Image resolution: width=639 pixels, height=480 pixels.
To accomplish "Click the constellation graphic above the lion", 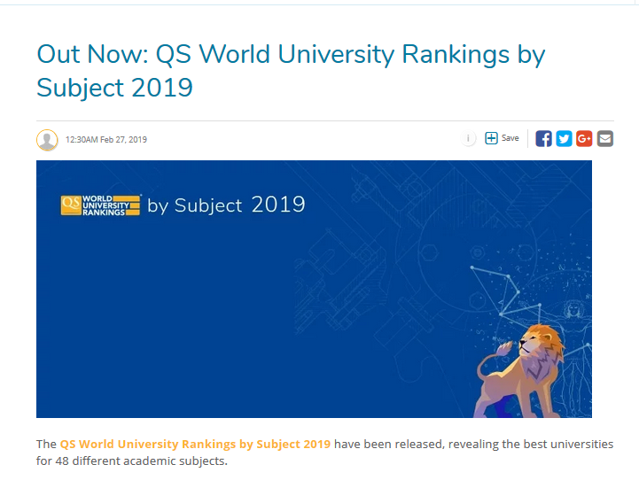I will (505, 291).
